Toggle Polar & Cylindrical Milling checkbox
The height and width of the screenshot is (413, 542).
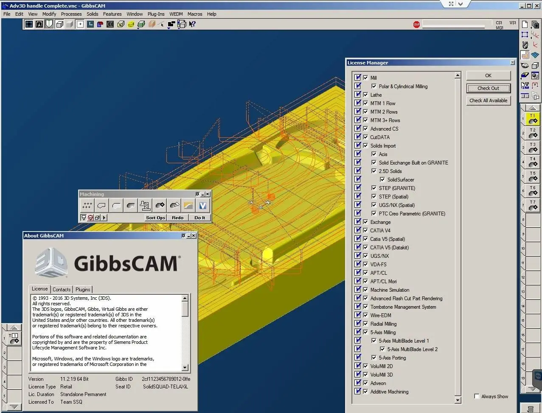coord(374,86)
